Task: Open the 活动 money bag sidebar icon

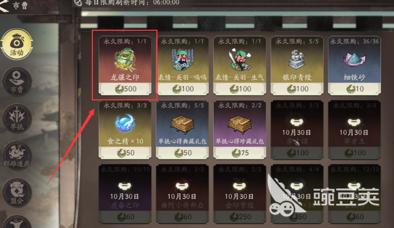Action: (17, 44)
